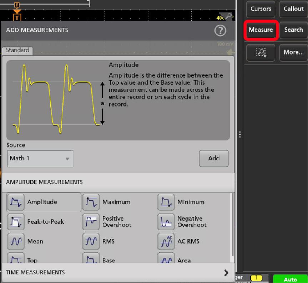
Task: Collapse the Amplitude Measurements section header
Action: pos(117,182)
